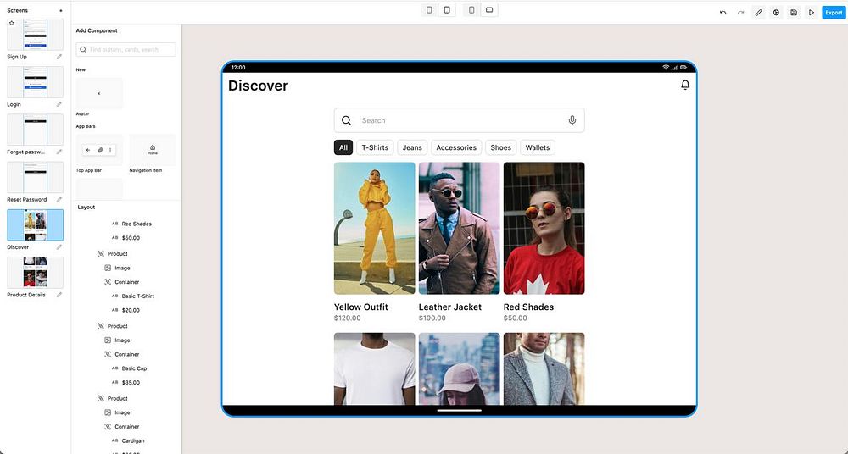Click the Export button
This screenshot has height=454, width=848.
833,13
